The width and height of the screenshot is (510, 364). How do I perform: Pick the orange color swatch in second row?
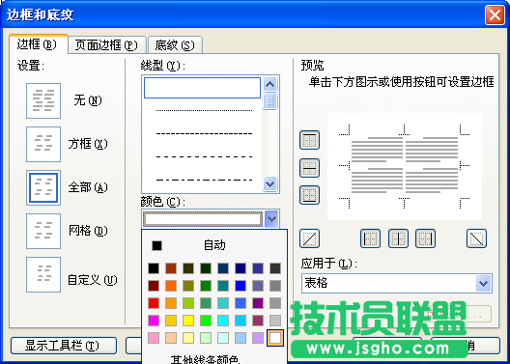(171, 286)
